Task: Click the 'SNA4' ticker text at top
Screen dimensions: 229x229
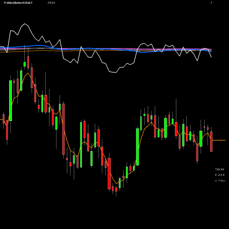Action: pyautogui.click(x=51, y=3)
